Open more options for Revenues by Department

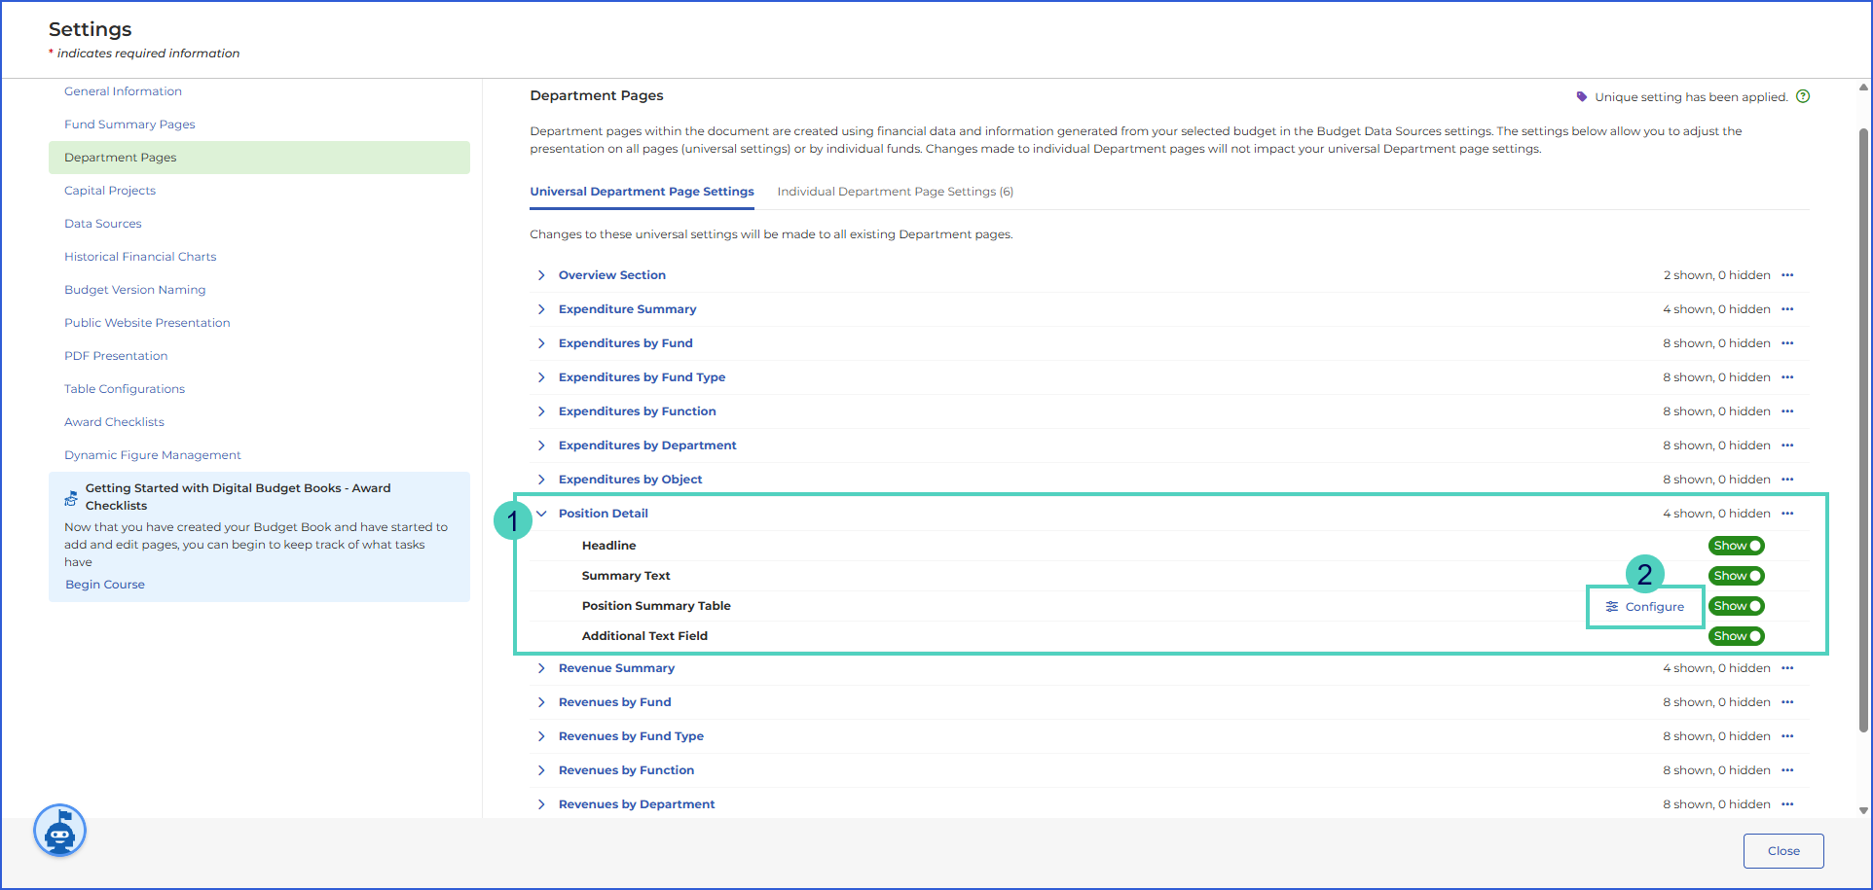[1787, 804]
